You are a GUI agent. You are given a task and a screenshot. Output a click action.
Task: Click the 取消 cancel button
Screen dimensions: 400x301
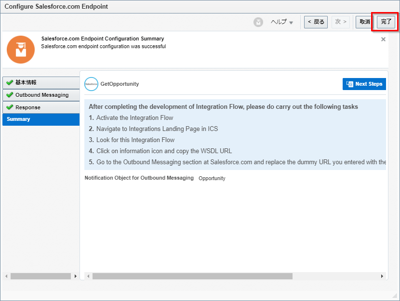[x=364, y=22]
